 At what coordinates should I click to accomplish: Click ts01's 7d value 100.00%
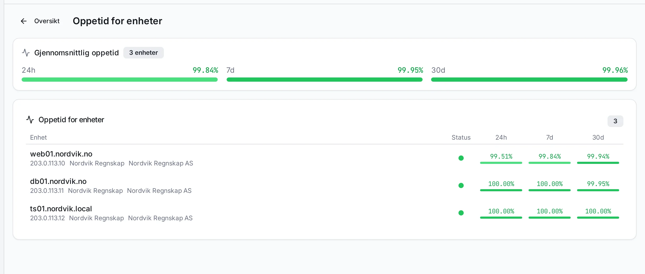pyautogui.click(x=550, y=211)
